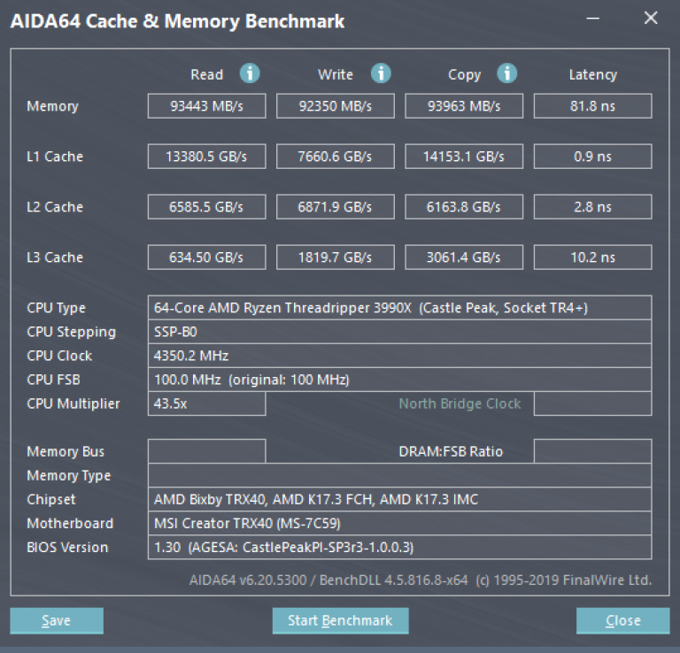Viewport: 680px width, 653px height.
Task: Click the AIDA64 Cache & Memory Benchmark title
Action: [177, 21]
